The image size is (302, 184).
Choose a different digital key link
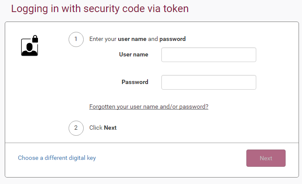pos(57,158)
